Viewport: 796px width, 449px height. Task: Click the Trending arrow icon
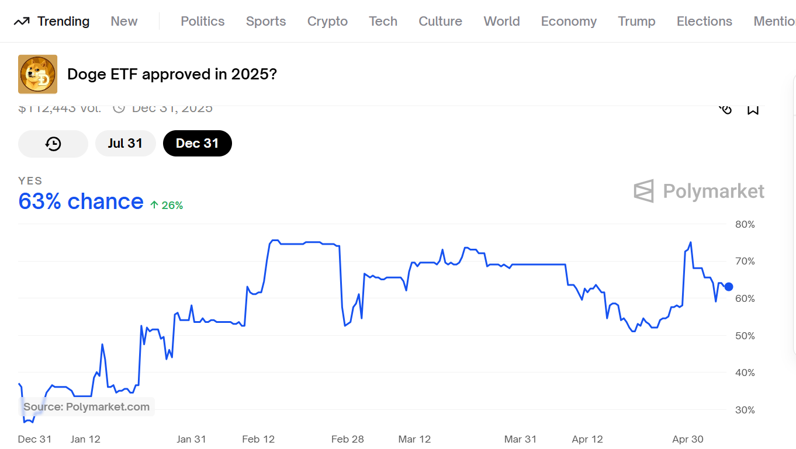tap(22, 22)
